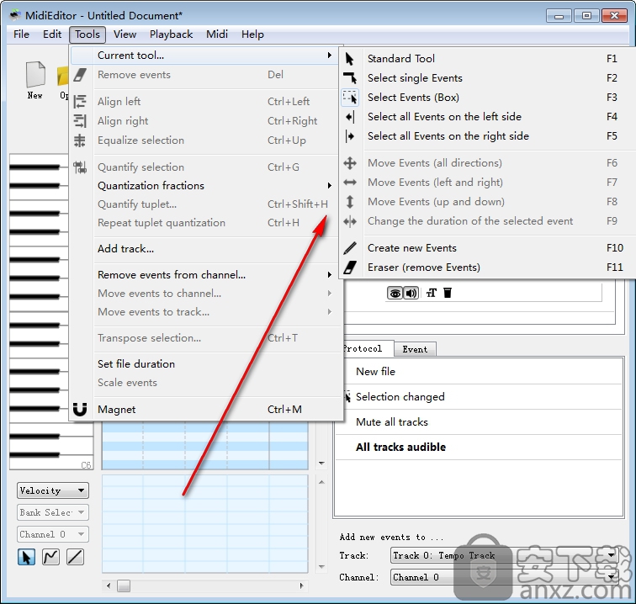Screen dimensions: 636x604
Task: Open the Velocity dropdown
Action: click(x=53, y=490)
